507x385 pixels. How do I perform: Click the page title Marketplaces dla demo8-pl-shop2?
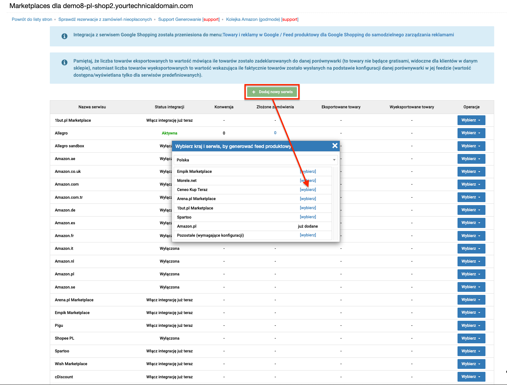click(101, 6)
